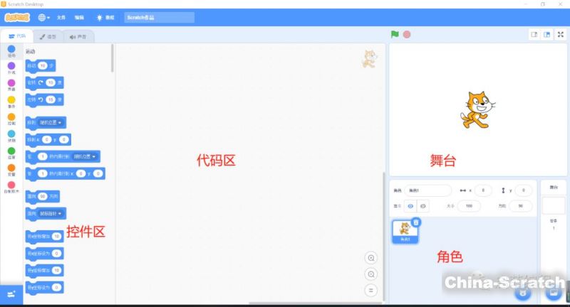570x307 pixels.
Task: Click the green flag to run the project
Action: click(x=395, y=34)
